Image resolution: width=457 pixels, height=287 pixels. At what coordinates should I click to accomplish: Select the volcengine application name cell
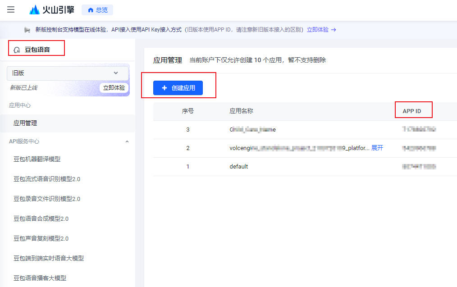click(x=299, y=148)
